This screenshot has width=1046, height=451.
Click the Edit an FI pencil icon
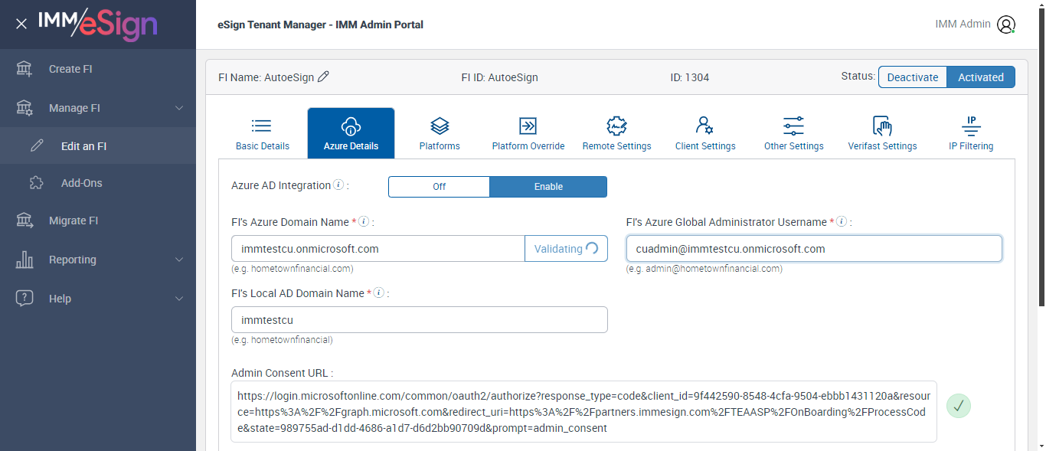pyautogui.click(x=37, y=145)
